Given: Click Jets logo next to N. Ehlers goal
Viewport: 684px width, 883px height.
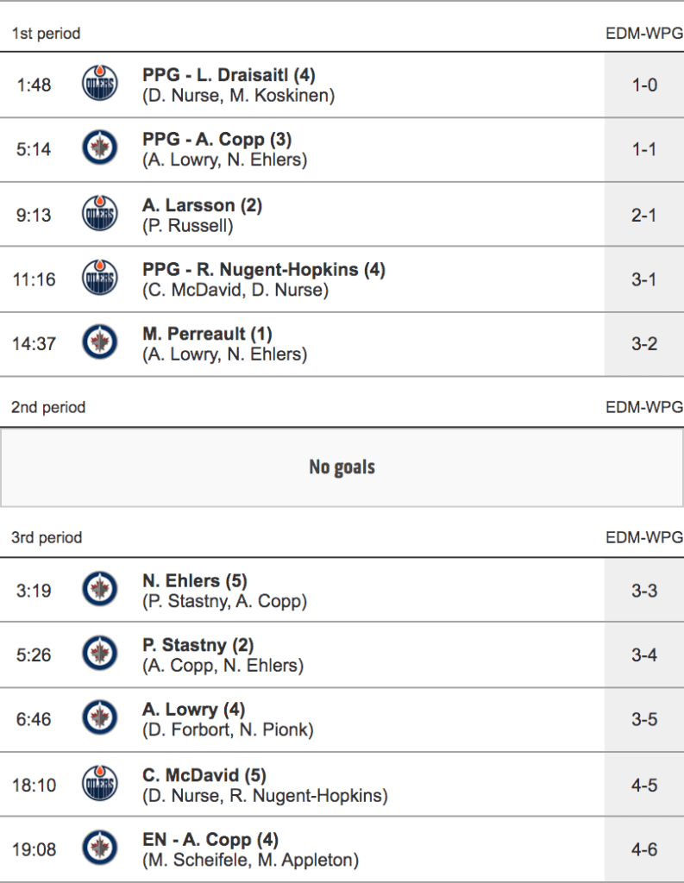Looking at the screenshot, I should 99,590.
